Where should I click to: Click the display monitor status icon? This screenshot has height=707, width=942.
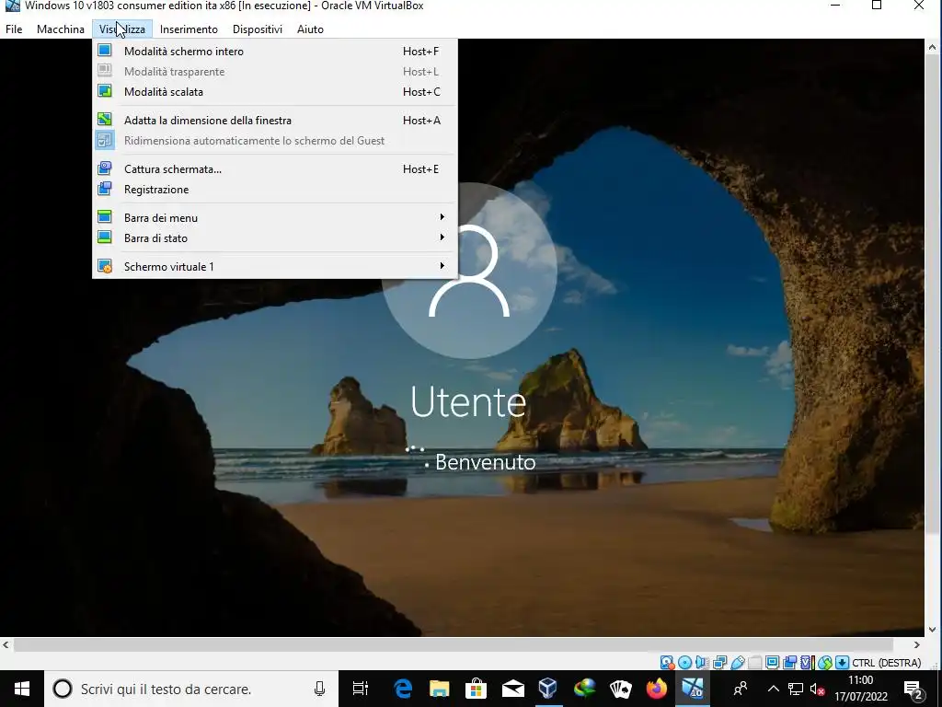pos(773,663)
